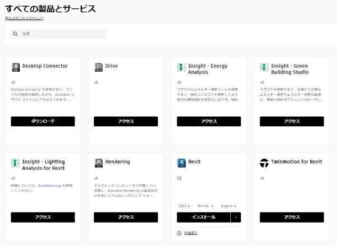
Task: Click the Rendering title text
Action: click(117, 162)
